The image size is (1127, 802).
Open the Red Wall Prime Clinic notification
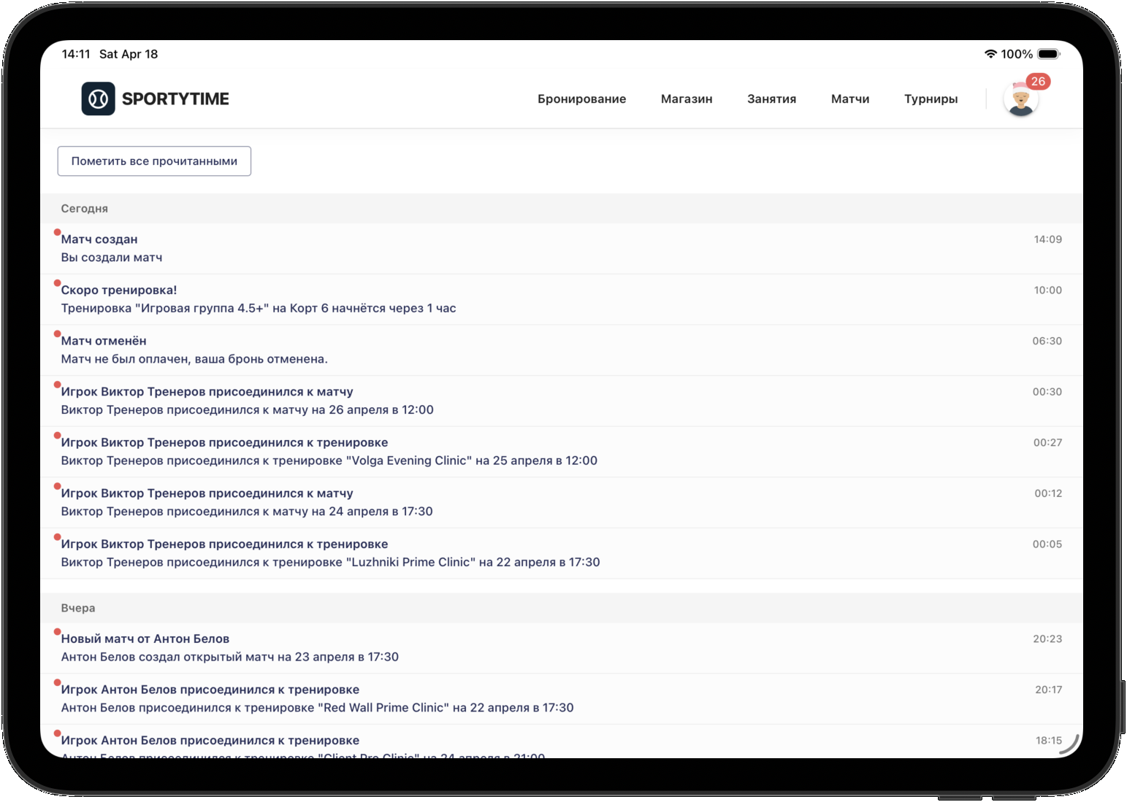click(511, 698)
